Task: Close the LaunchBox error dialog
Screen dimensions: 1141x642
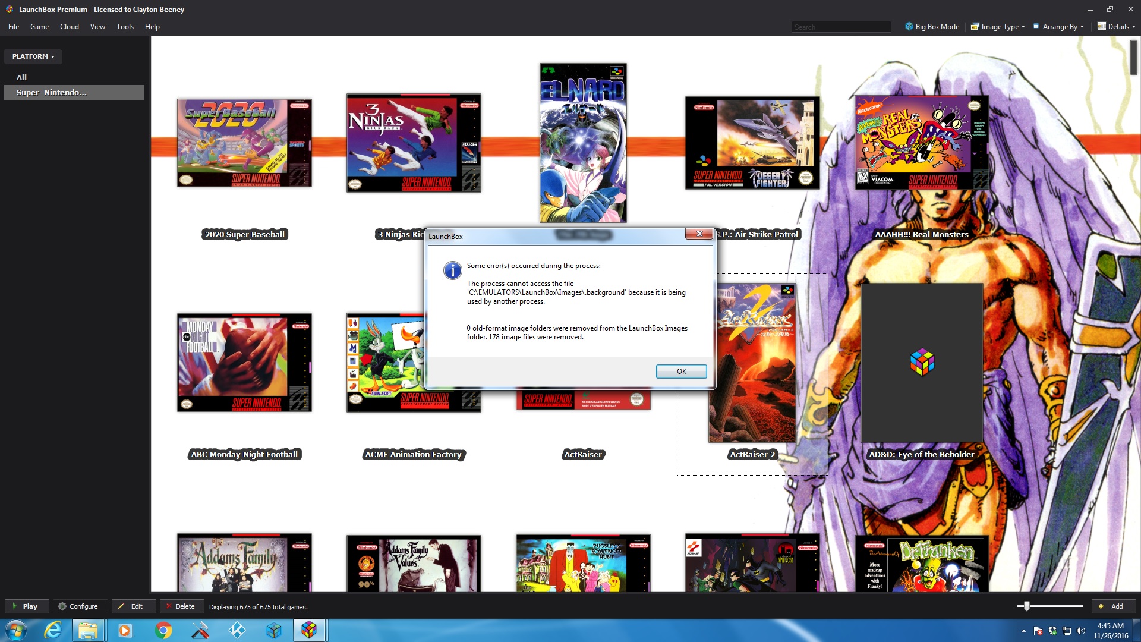Action: (699, 234)
